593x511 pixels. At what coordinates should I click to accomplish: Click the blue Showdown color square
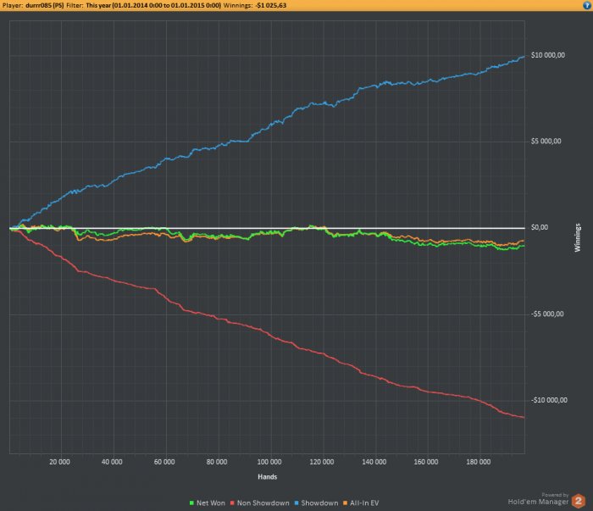pyautogui.click(x=296, y=503)
